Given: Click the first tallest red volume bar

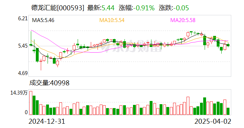Looking at the screenshot, I should 31,103.
